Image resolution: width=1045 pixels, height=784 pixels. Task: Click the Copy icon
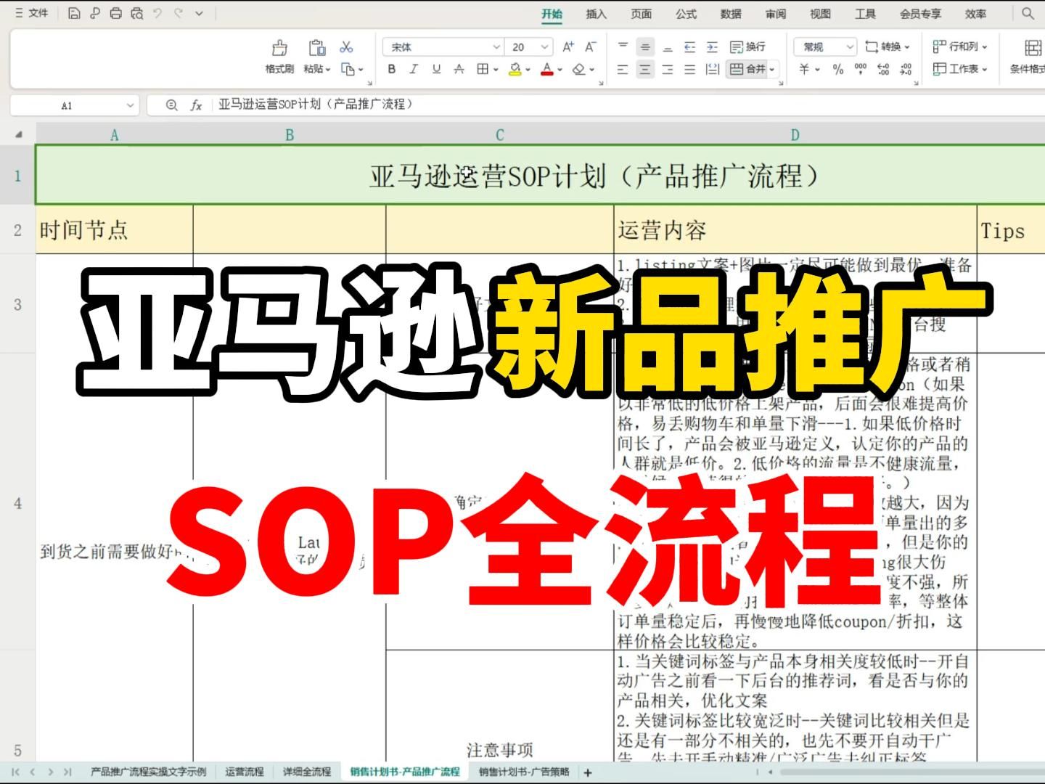(x=348, y=69)
